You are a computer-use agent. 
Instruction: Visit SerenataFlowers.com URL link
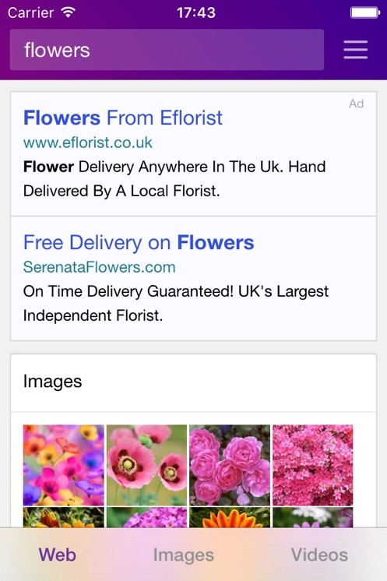(x=99, y=267)
